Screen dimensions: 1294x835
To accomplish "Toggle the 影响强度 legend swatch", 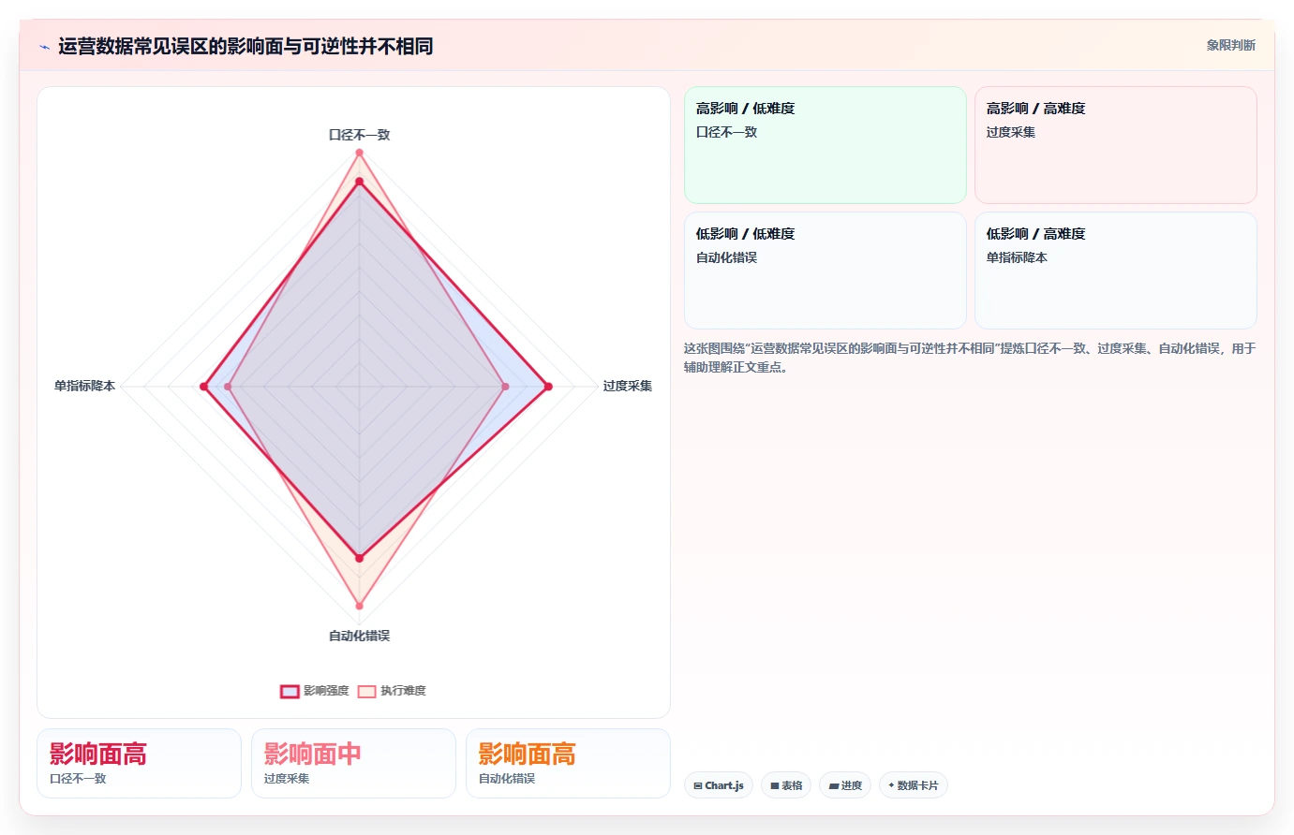I will coord(290,692).
